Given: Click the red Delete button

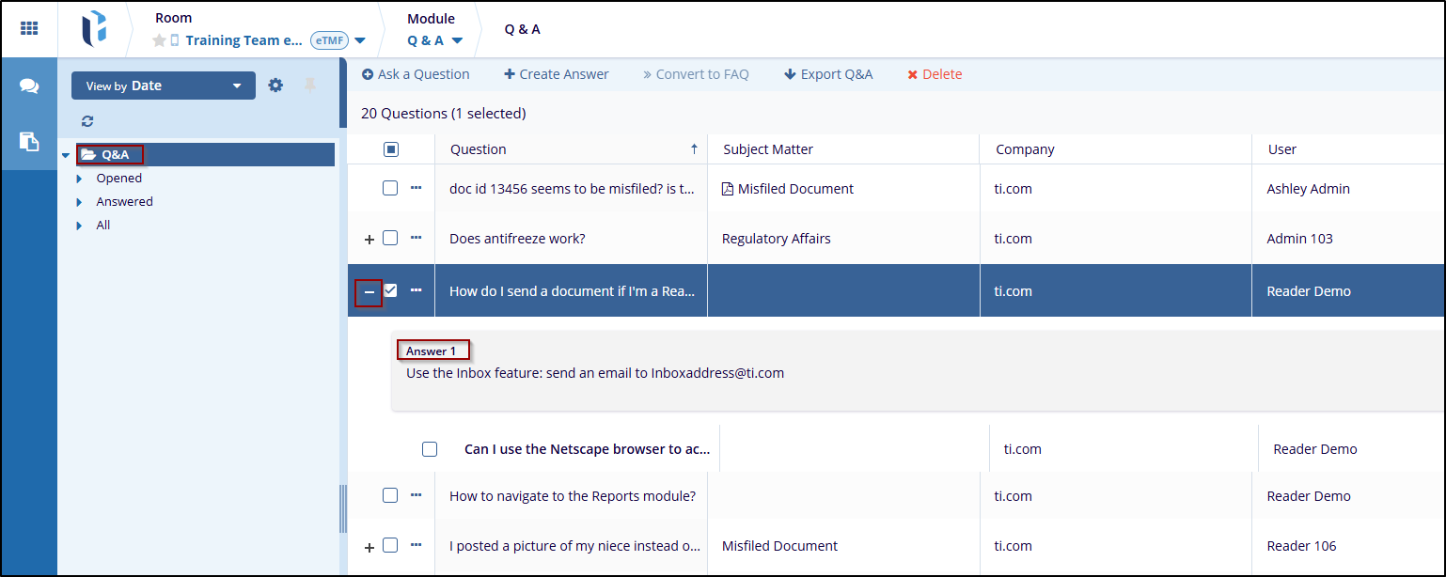Looking at the screenshot, I should pyautogui.click(x=935, y=74).
